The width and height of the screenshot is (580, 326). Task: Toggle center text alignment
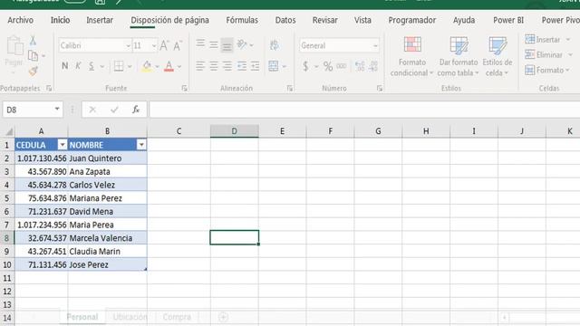214,66
